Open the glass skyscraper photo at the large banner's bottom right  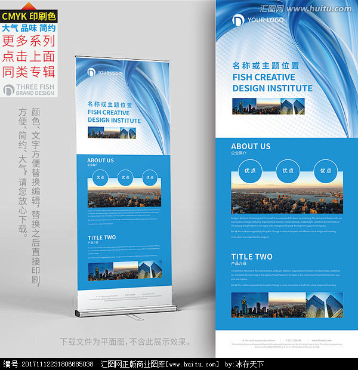324,304
